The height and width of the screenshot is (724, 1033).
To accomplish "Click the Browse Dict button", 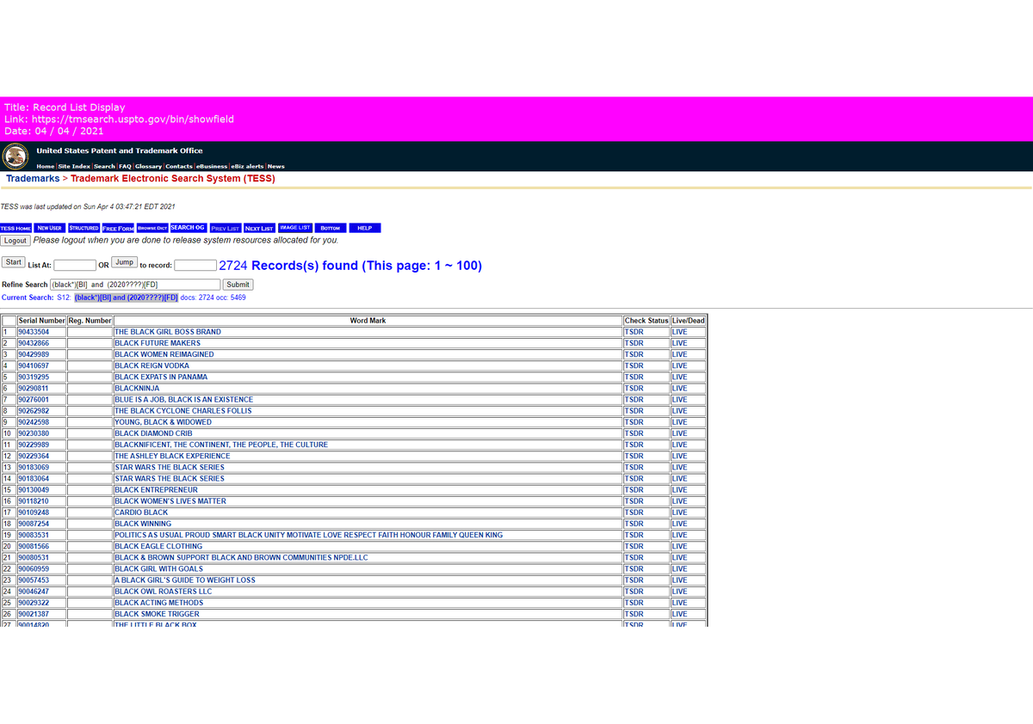I will 152,228.
